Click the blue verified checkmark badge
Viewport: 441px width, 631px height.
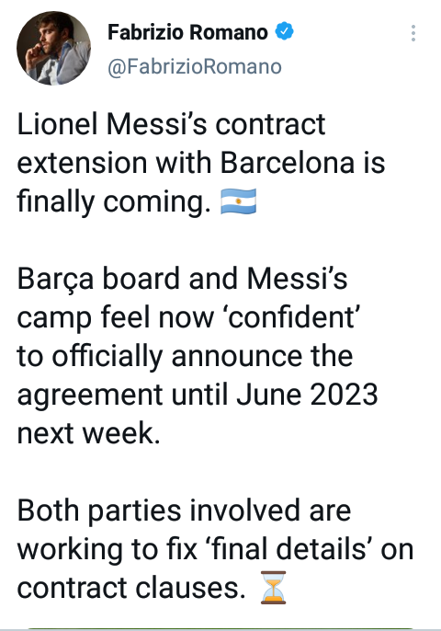coord(284,32)
